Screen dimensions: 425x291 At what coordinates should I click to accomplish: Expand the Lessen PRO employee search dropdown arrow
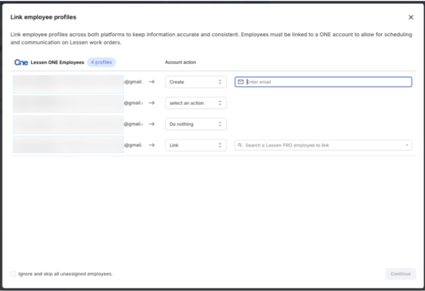pos(407,145)
